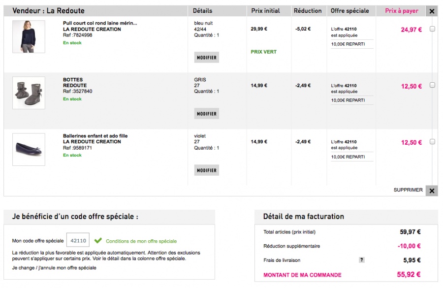Click the Réduction column header

[x=308, y=11]
